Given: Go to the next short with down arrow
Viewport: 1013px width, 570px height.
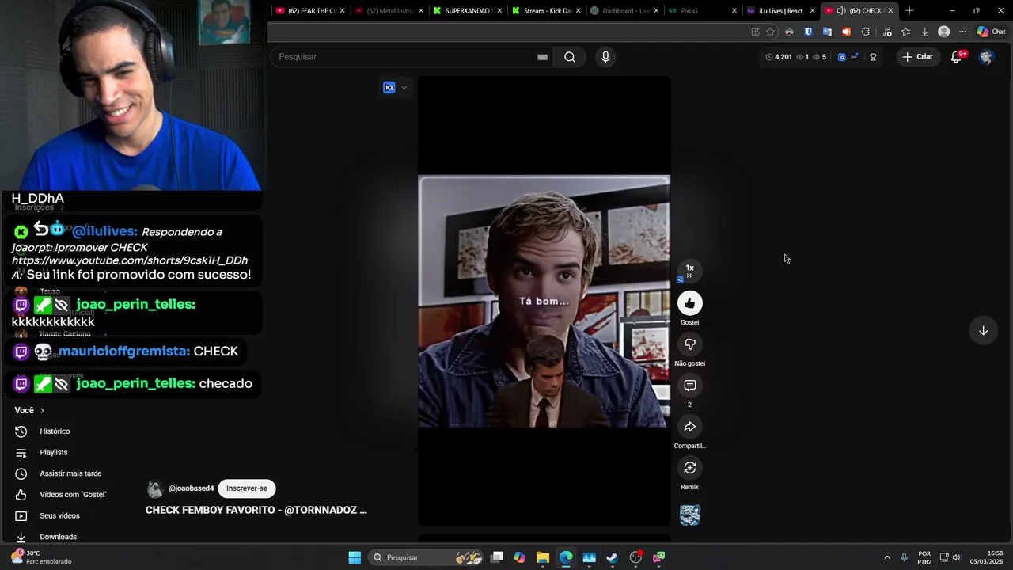Looking at the screenshot, I should point(983,331).
